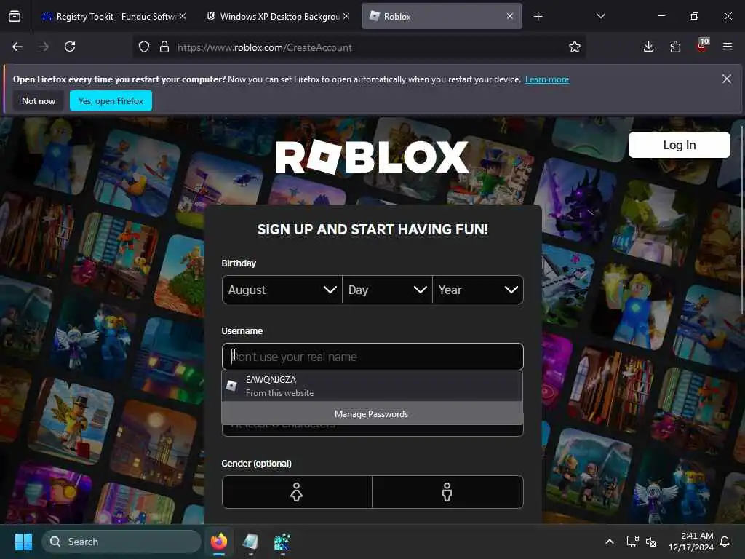
Task: View site security padlock info
Action: pos(164,47)
